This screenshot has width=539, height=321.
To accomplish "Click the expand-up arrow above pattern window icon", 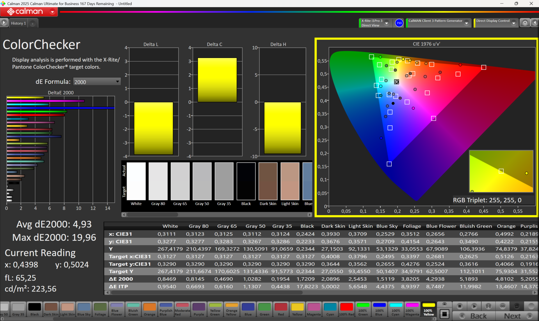I will pos(444,304).
